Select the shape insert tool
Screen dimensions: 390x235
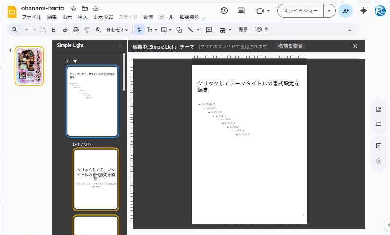(x=179, y=30)
